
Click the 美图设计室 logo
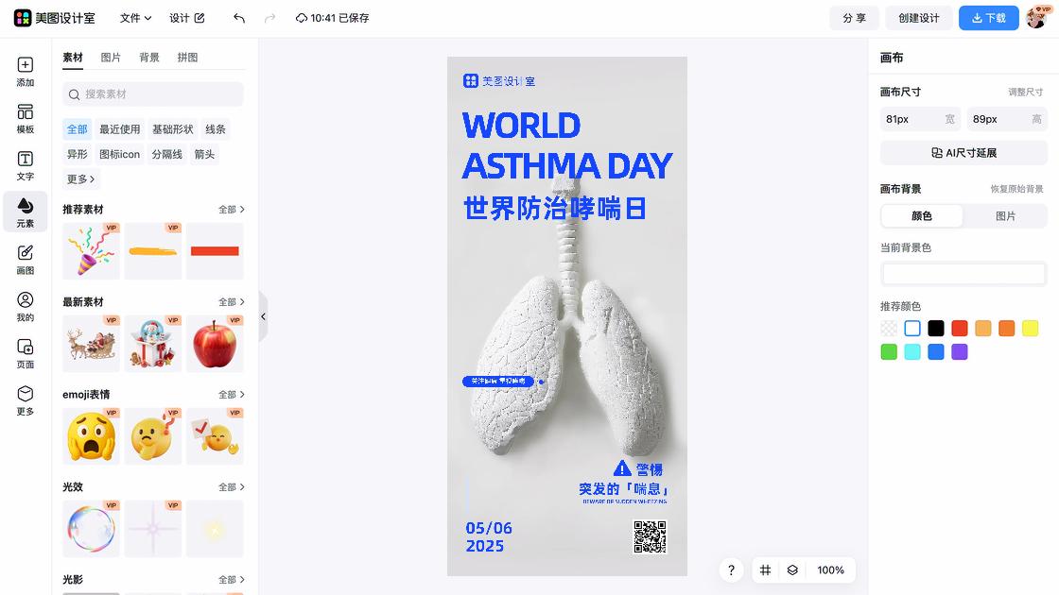coord(55,18)
